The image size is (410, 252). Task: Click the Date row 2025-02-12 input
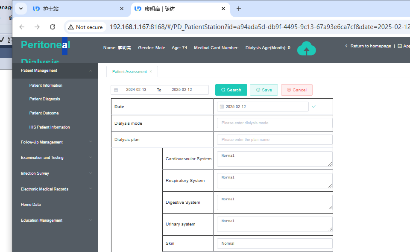(x=263, y=107)
